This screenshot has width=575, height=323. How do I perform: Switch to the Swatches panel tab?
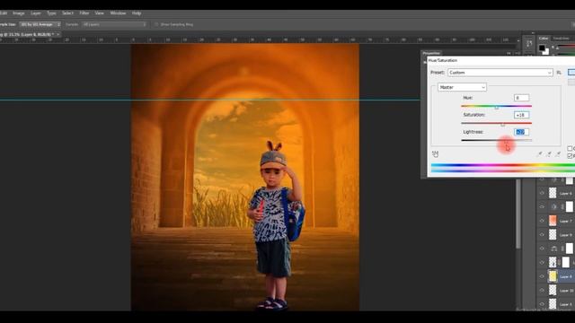[x=561, y=38]
